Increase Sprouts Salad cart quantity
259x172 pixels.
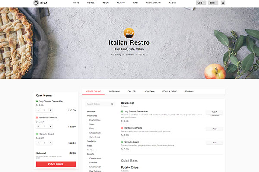(x=51, y=143)
